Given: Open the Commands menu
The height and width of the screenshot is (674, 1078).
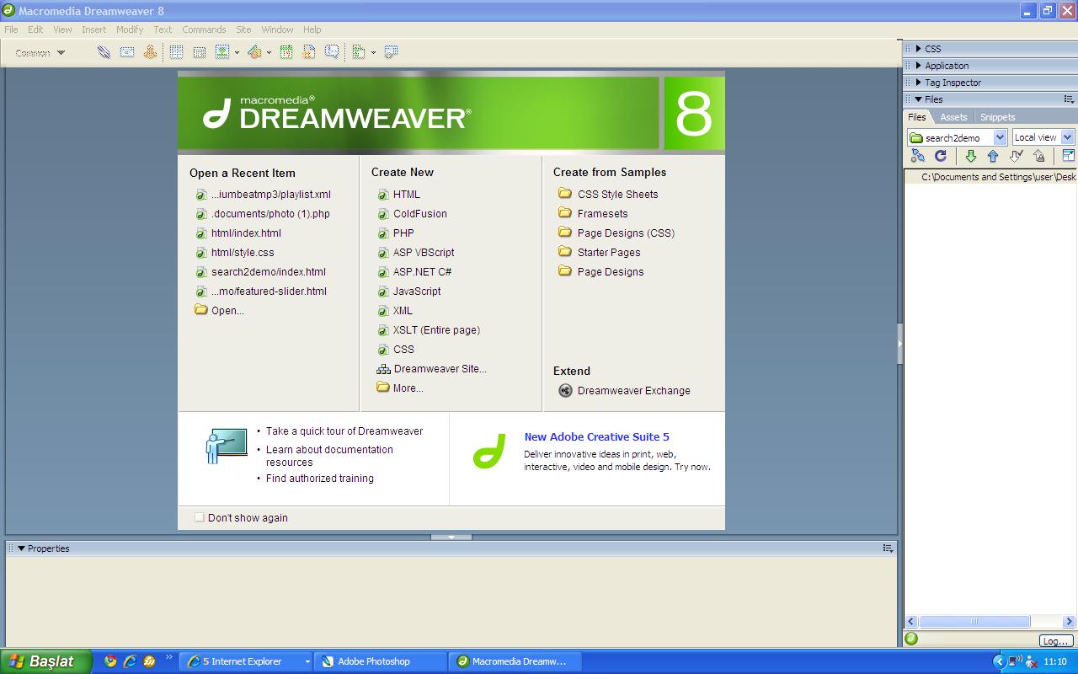Looking at the screenshot, I should (204, 29).
